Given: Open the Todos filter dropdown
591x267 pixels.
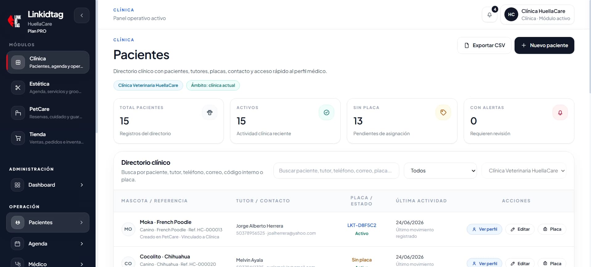Looking at the screenshot, I should [440, 171].
